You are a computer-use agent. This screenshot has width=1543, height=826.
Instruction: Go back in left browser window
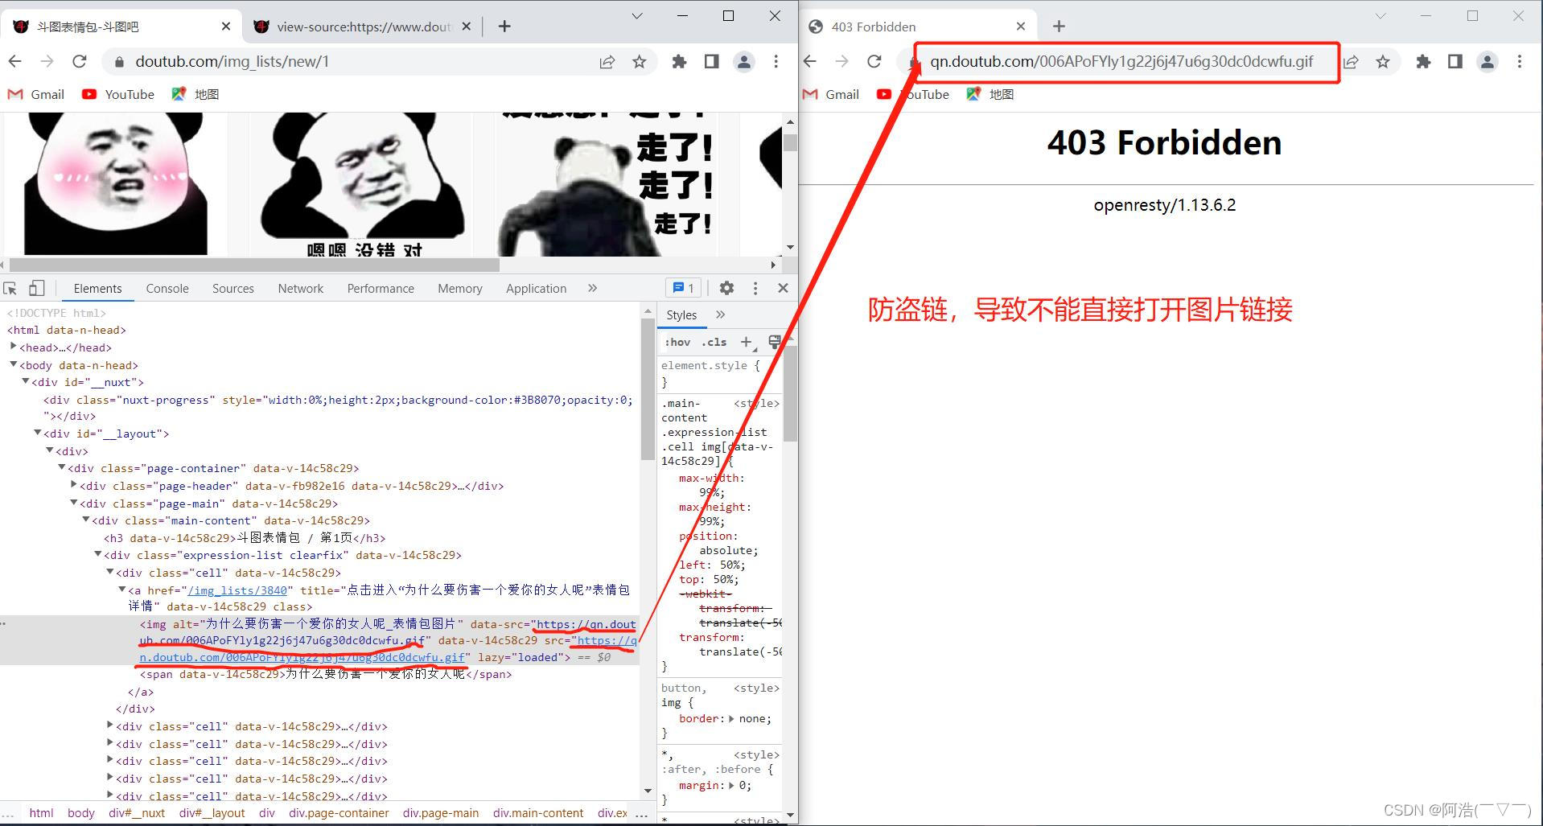pyautogui.click(x=15, y=61)
